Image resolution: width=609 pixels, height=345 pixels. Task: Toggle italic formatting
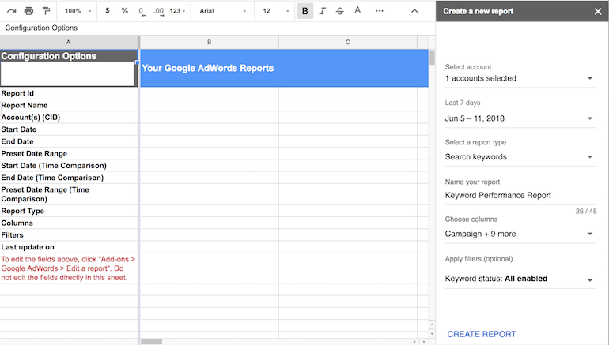coord(323,11)
